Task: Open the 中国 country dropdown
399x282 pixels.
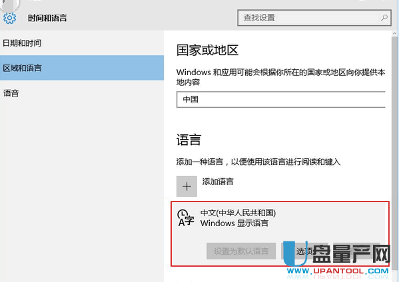Action: pos(281,99)
